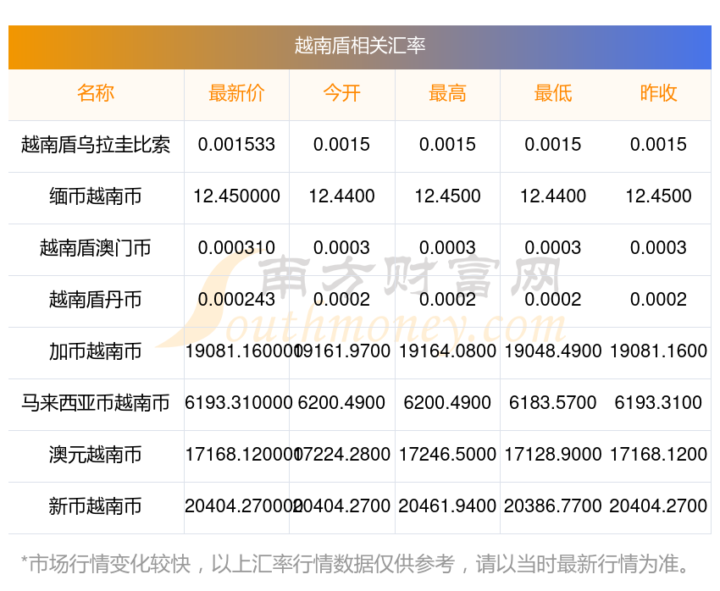Image resolution: width=720 pixels, height=591 pixels.
Task: Click latest price 12.450000
Action: point(236,196)
